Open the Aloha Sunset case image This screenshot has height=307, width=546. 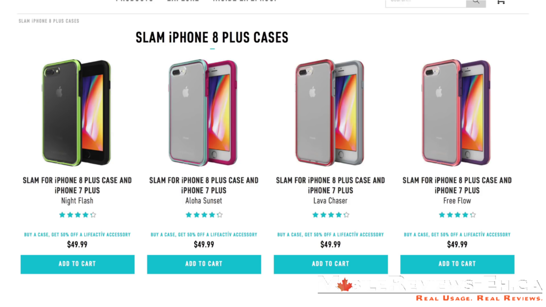coord(203,112)
